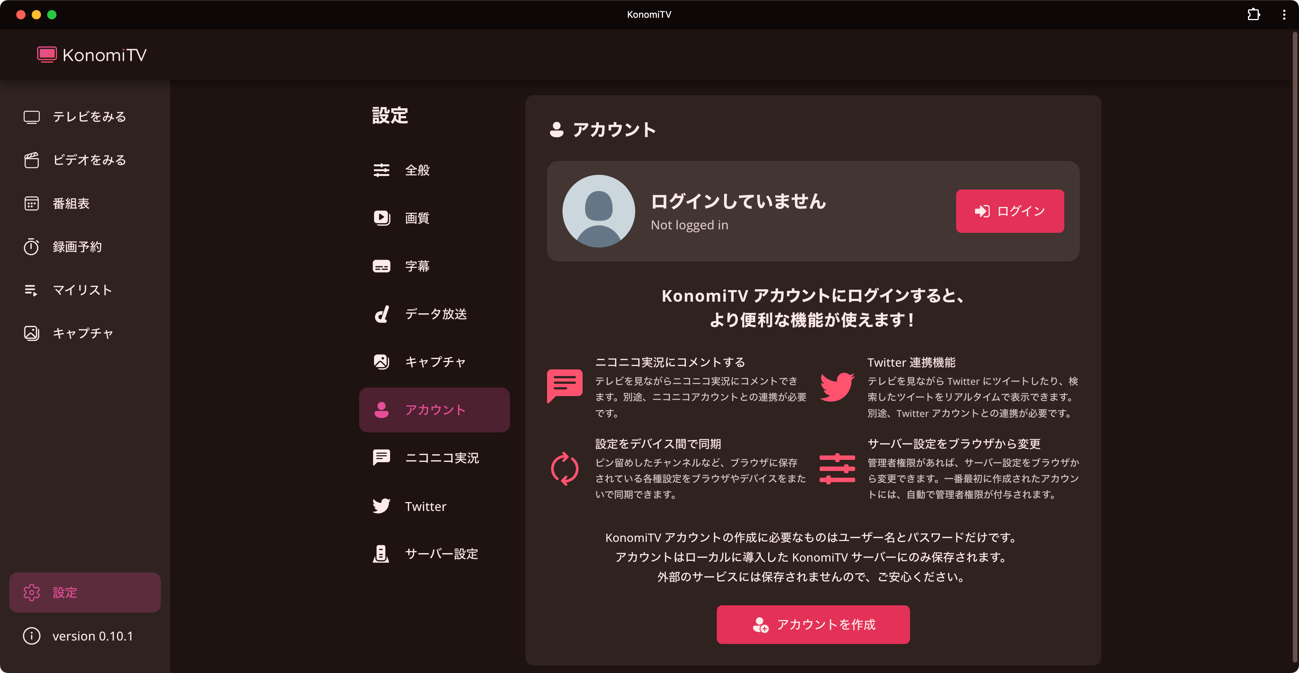Image resolution: width=1299 pixels, height=673 pixels.
Task: Click the アカウントを作成 button
Action: pos(813,624)
